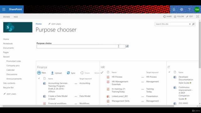Open Notebook in left navigation

coord(8,44)
